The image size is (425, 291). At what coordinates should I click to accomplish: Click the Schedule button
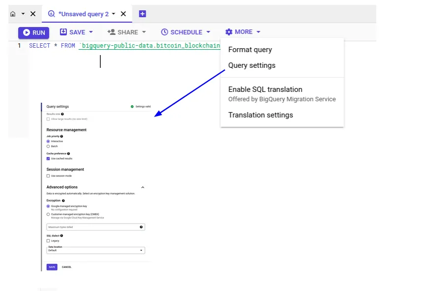click(x=182, y=32)
